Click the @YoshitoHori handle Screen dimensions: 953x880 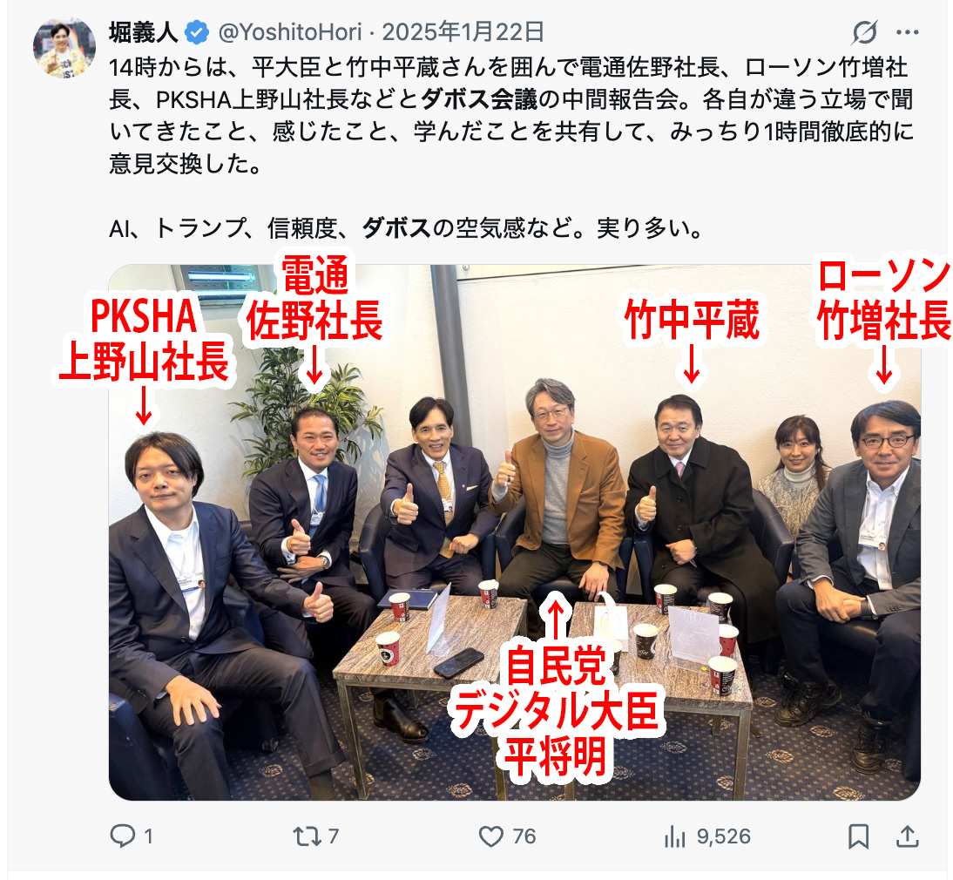(x=290, y=32)
